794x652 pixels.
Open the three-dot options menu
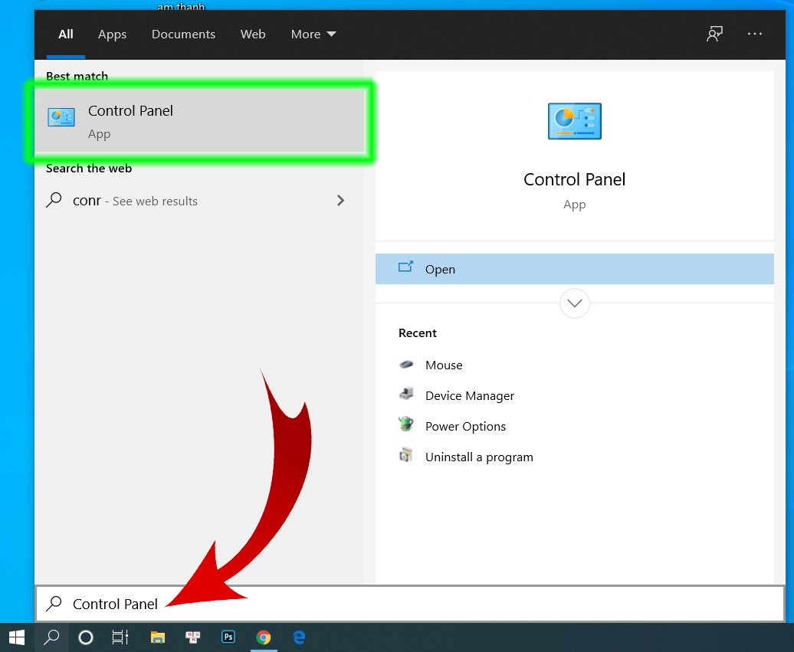(x=754, y=34)
